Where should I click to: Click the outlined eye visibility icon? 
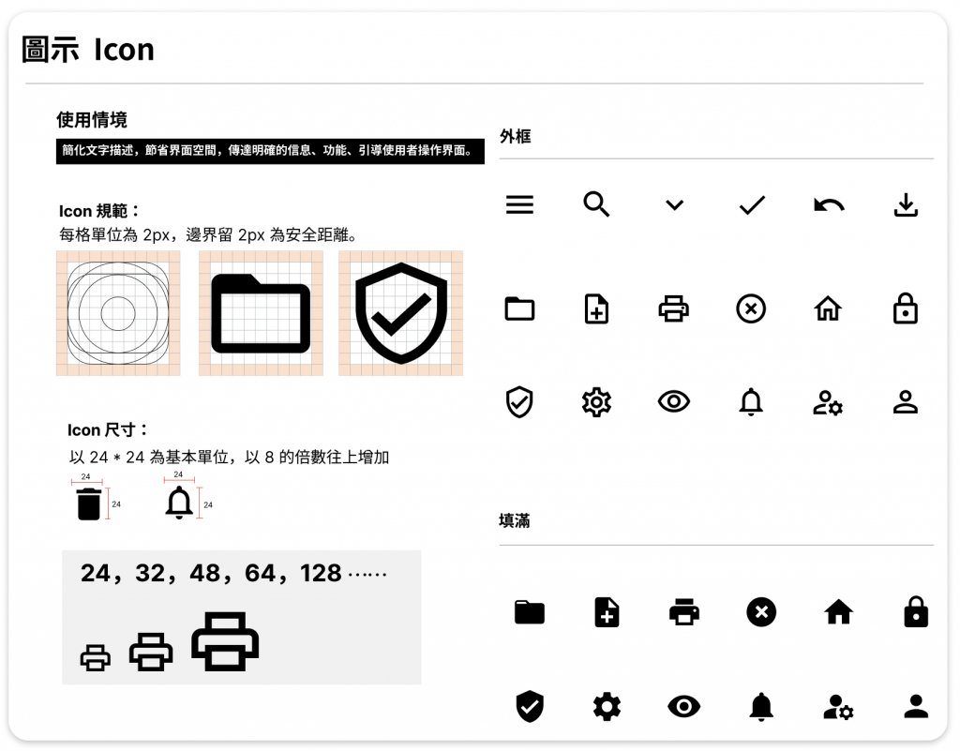pyautogui.click(x=673, y=401)
